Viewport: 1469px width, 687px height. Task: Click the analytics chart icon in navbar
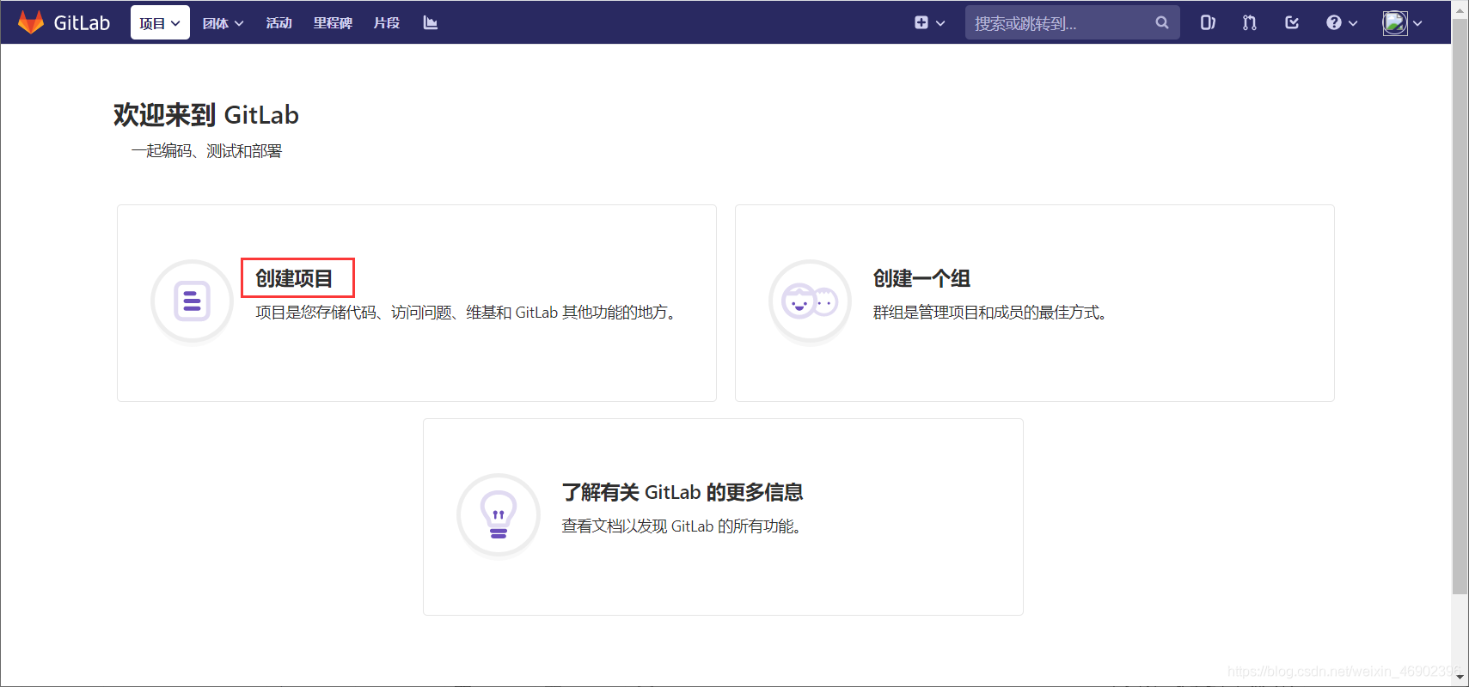[431, 23]
